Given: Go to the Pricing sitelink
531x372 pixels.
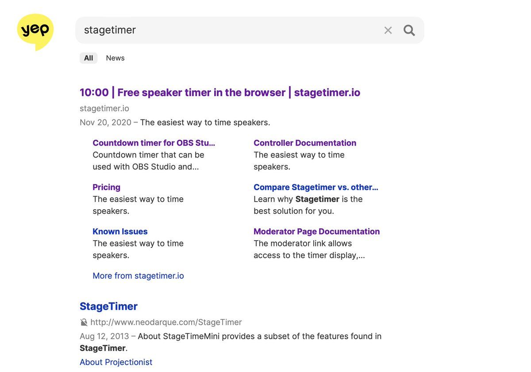Looking at the screenshot, I should click(106, 187).
